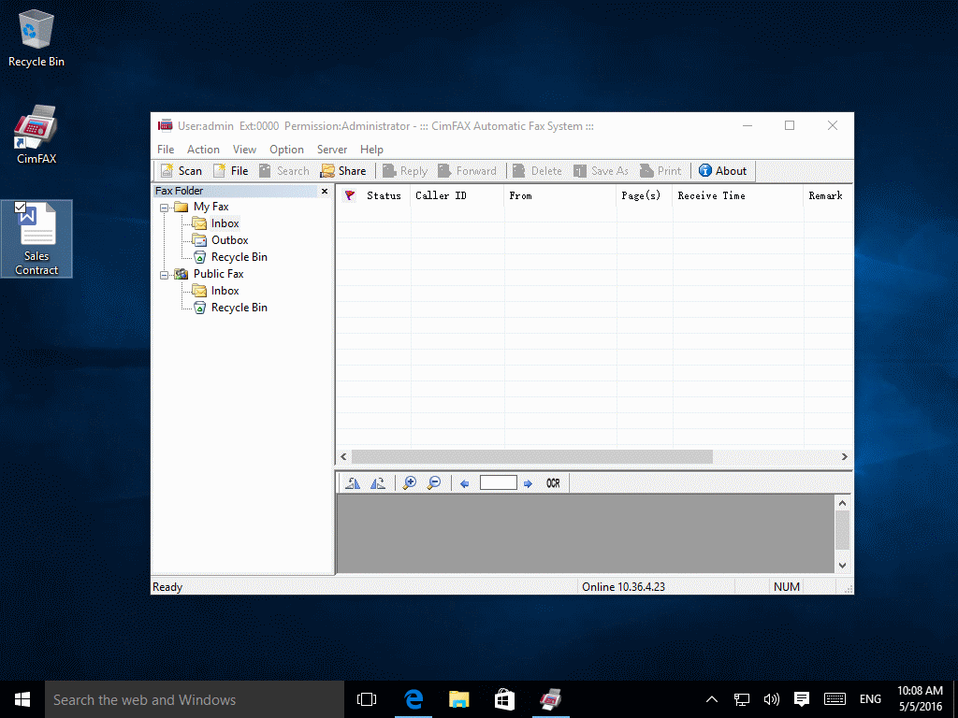
Task: Sort by the Status column header
Action: click(x=384, y=195)
